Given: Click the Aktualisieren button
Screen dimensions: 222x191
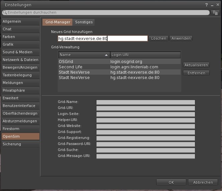Looking at the screenshot, I should point(196,65).
